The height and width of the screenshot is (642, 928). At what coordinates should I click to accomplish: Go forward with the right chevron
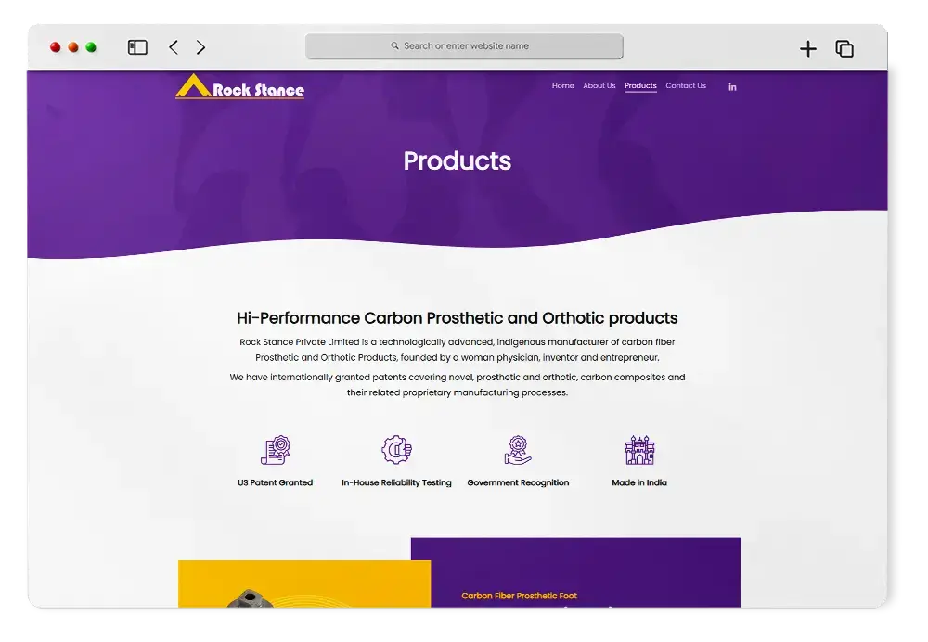point(200,47)
